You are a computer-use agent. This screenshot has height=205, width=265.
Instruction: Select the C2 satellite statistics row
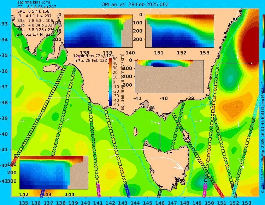point(36,7)
